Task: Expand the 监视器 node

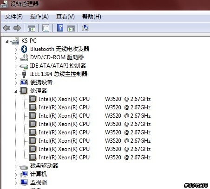Action: click(x=16, y=183)
